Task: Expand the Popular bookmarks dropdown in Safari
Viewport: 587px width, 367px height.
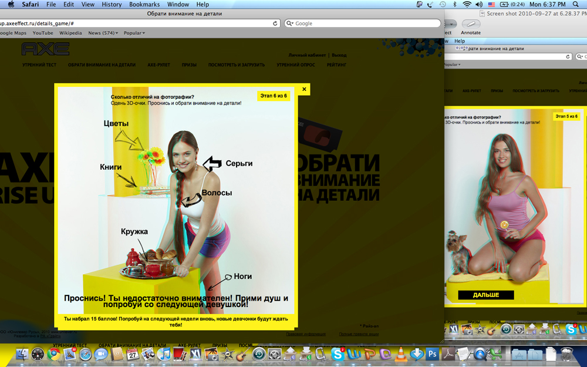Action: coord(134,33)
